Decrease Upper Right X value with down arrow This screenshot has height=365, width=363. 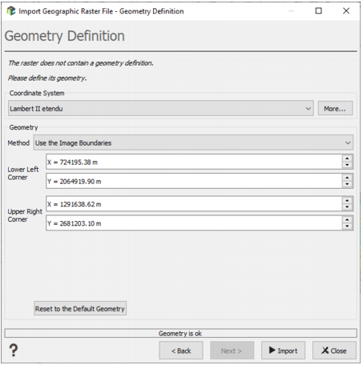pyautogui.click(x=347, y=207)
